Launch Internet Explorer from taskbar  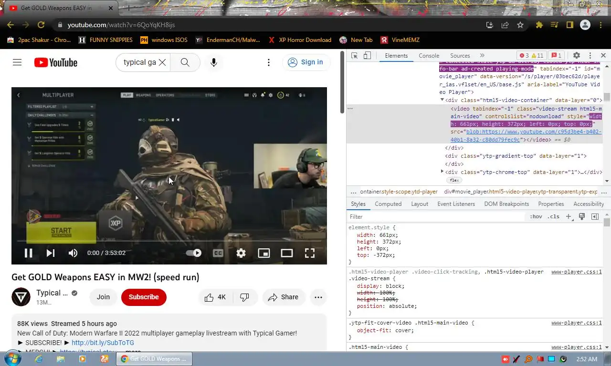[x=39, y=359]
